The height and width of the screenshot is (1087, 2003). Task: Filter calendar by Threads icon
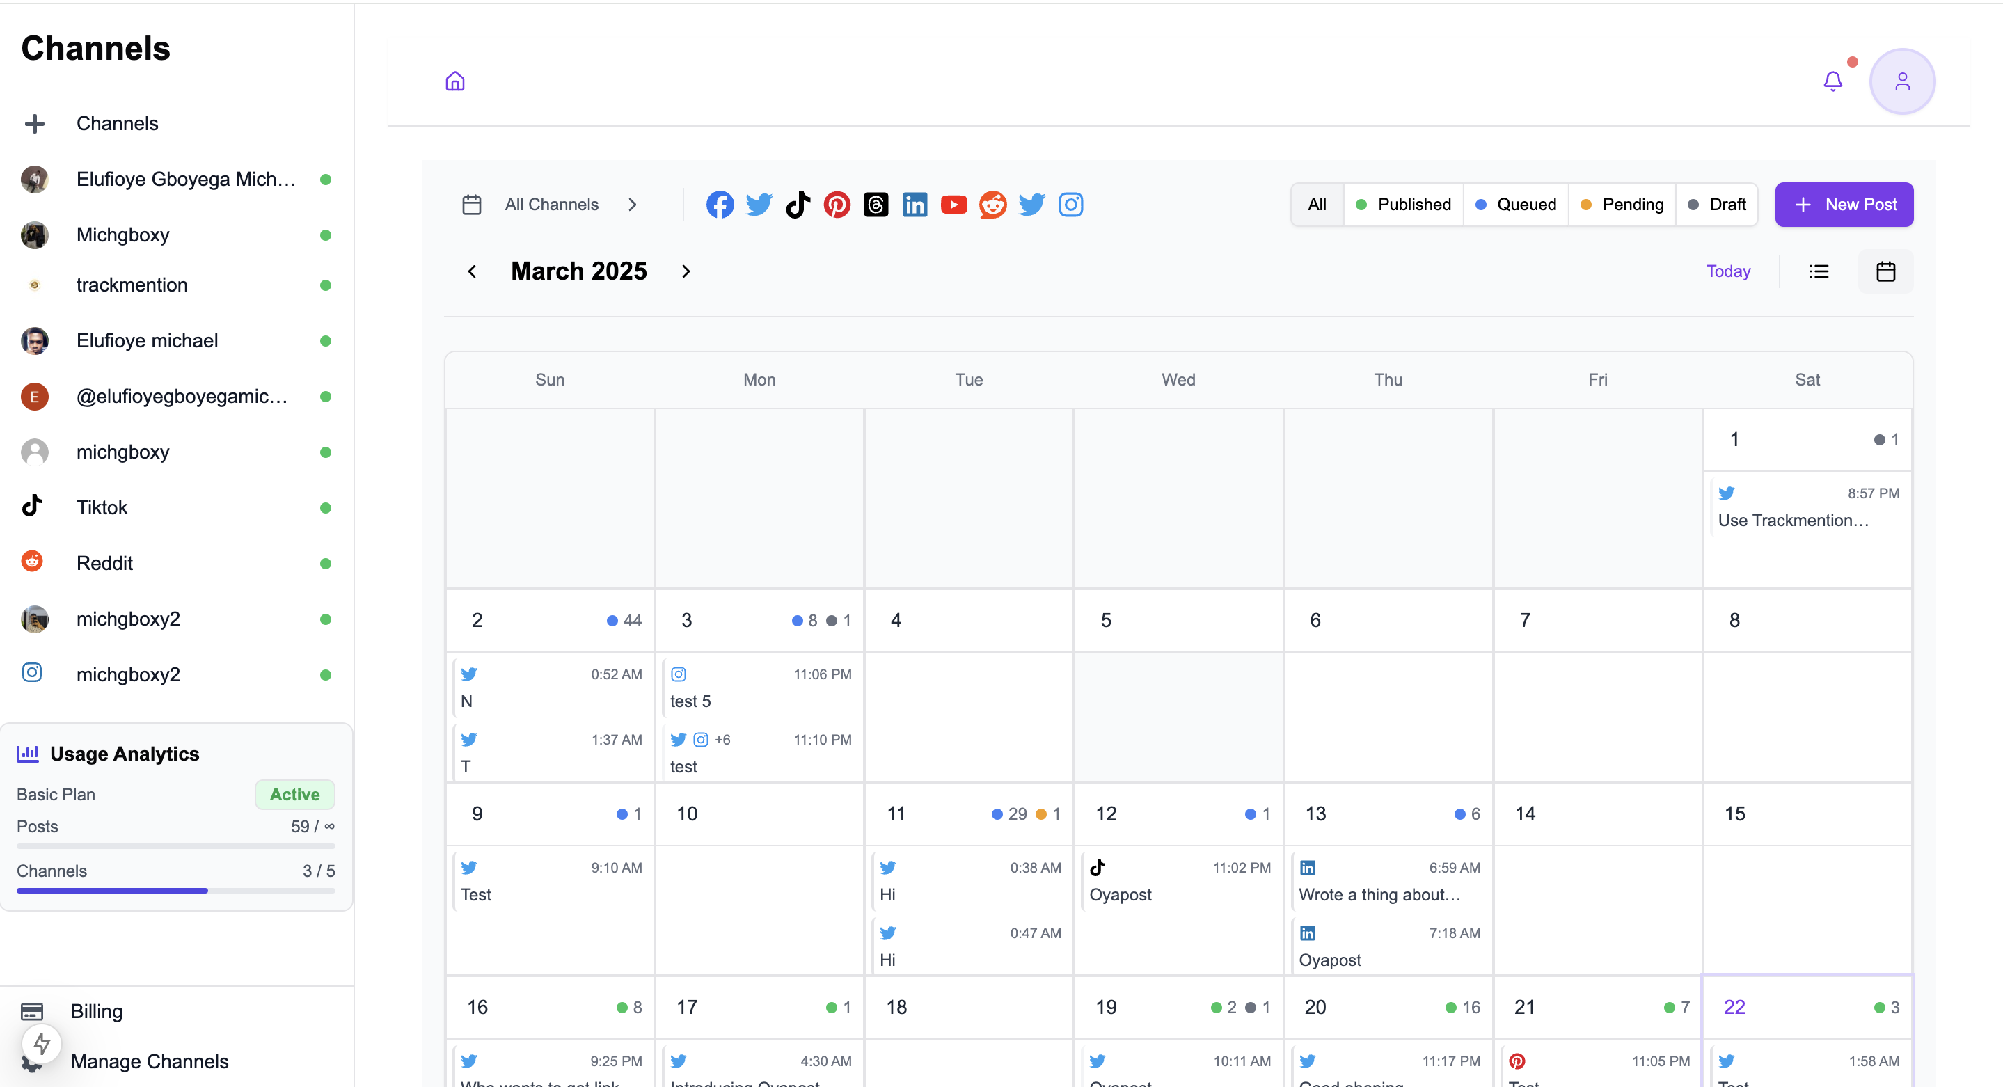pos(876,205)
